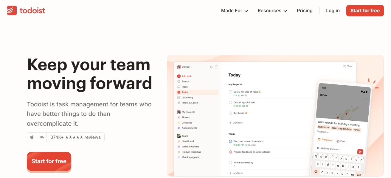This screenshot has height=178, width=391.
Task: Open the View options button
Action: pos(347,66)
